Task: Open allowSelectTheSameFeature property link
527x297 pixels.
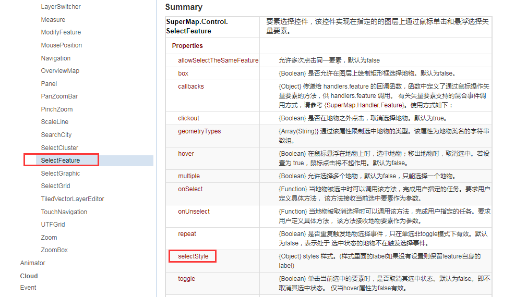Action: [x=218, y=60]
